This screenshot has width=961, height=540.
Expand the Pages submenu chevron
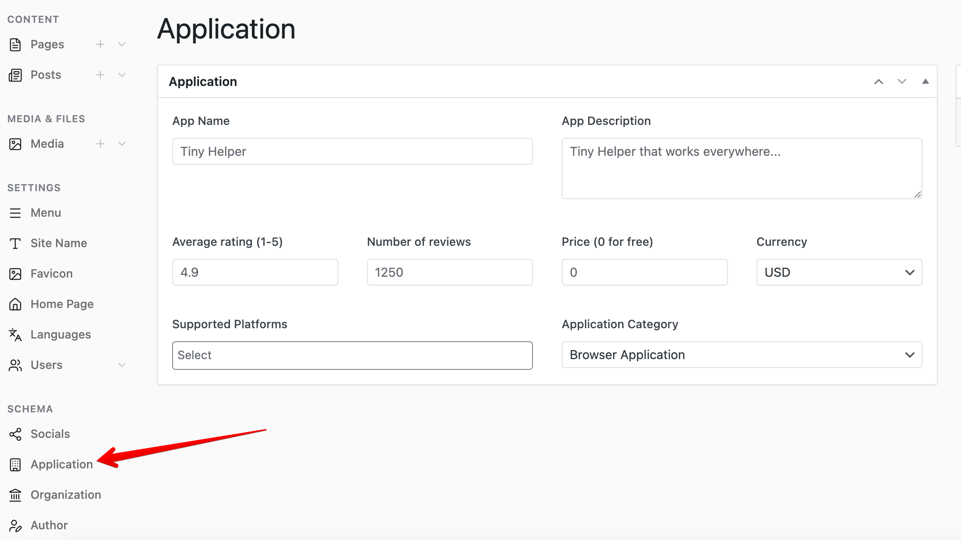[x=122, y=44]
